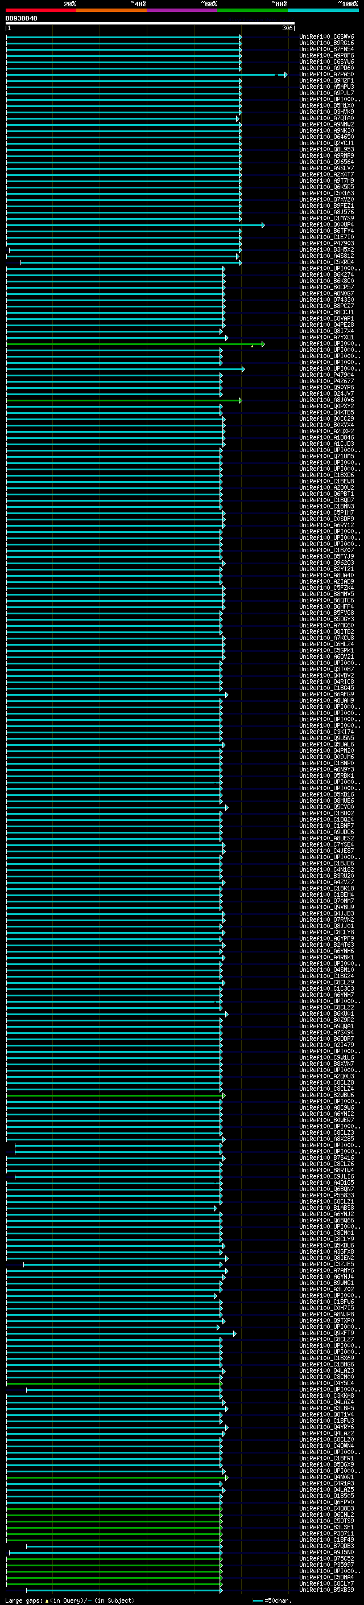Screen dimensions: 364x1605
Task: Open hit UniRef100_Q96564
Action: coord(326,161)
